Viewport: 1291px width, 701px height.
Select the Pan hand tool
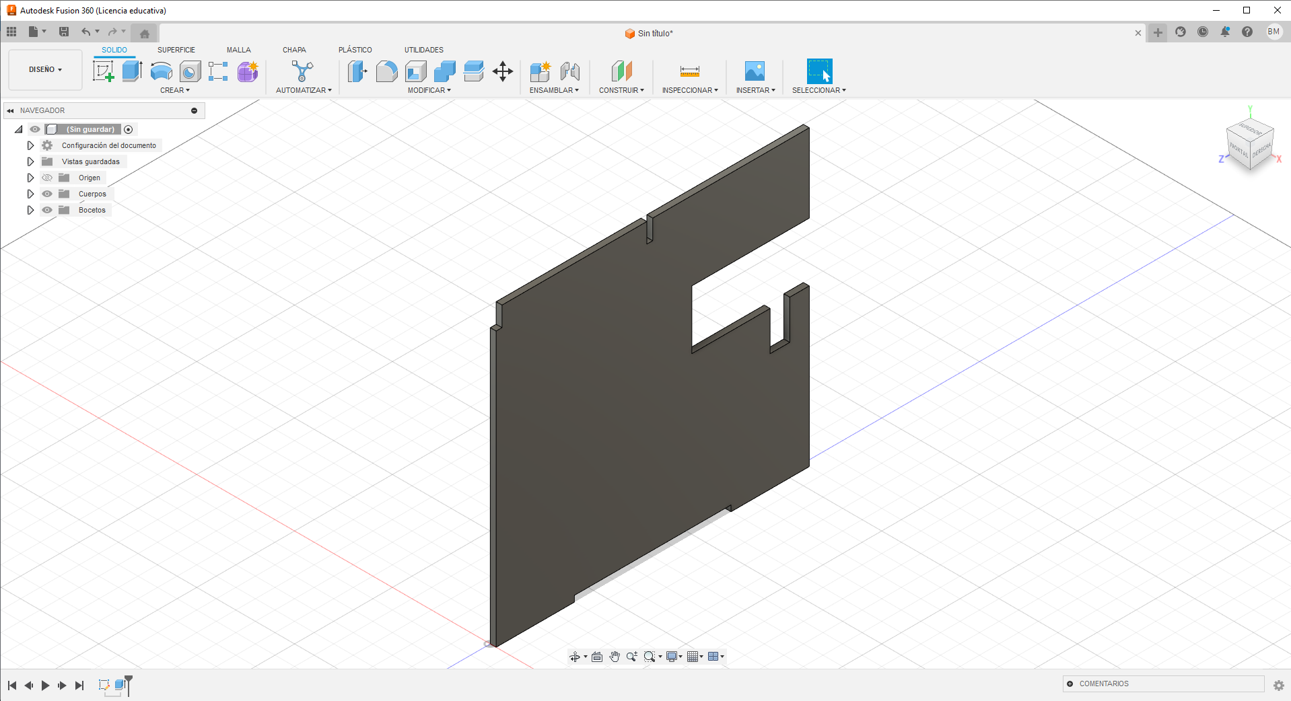coord(615,657)
